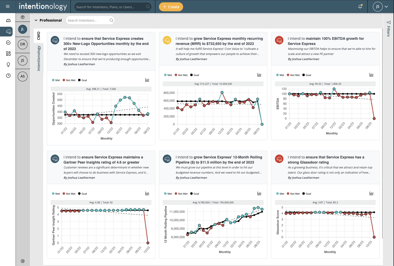Toggle Not Met series on Opportunities chart
Image resolution: width=394 pixels, height=266 pixels.
click(x=69, y=80)
